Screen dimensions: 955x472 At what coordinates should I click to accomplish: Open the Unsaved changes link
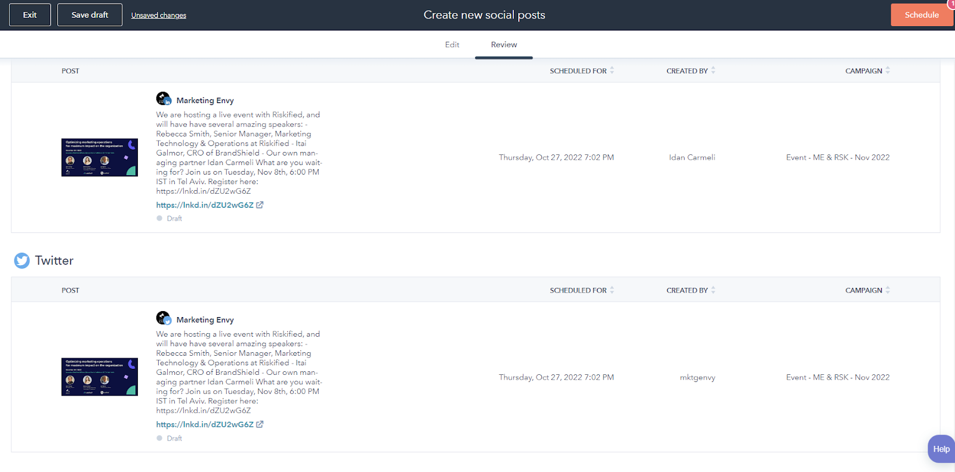point(159,15)
